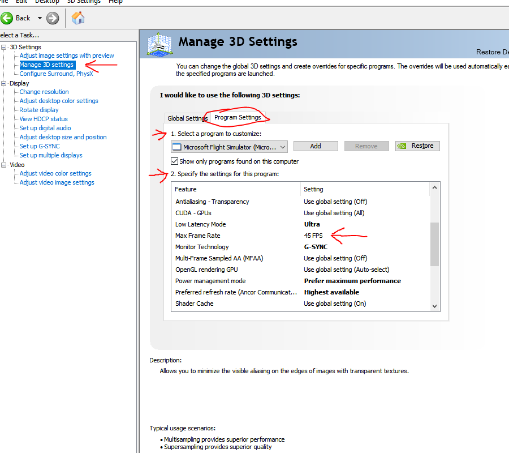Click the settings list scrollbar thumb
The height and width of the screenshot is (453, 509).
[x=435, y=245]
